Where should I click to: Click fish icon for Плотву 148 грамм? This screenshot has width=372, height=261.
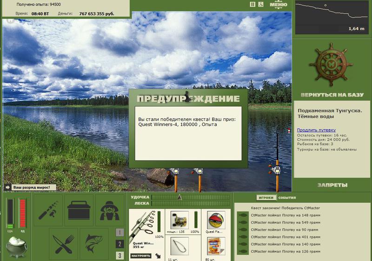tap(243, 215)
